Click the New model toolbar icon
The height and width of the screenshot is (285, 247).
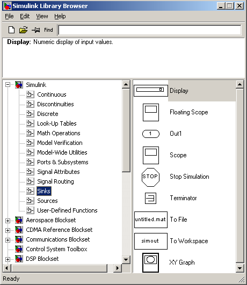pyautogui.click(x=11, y=30)
